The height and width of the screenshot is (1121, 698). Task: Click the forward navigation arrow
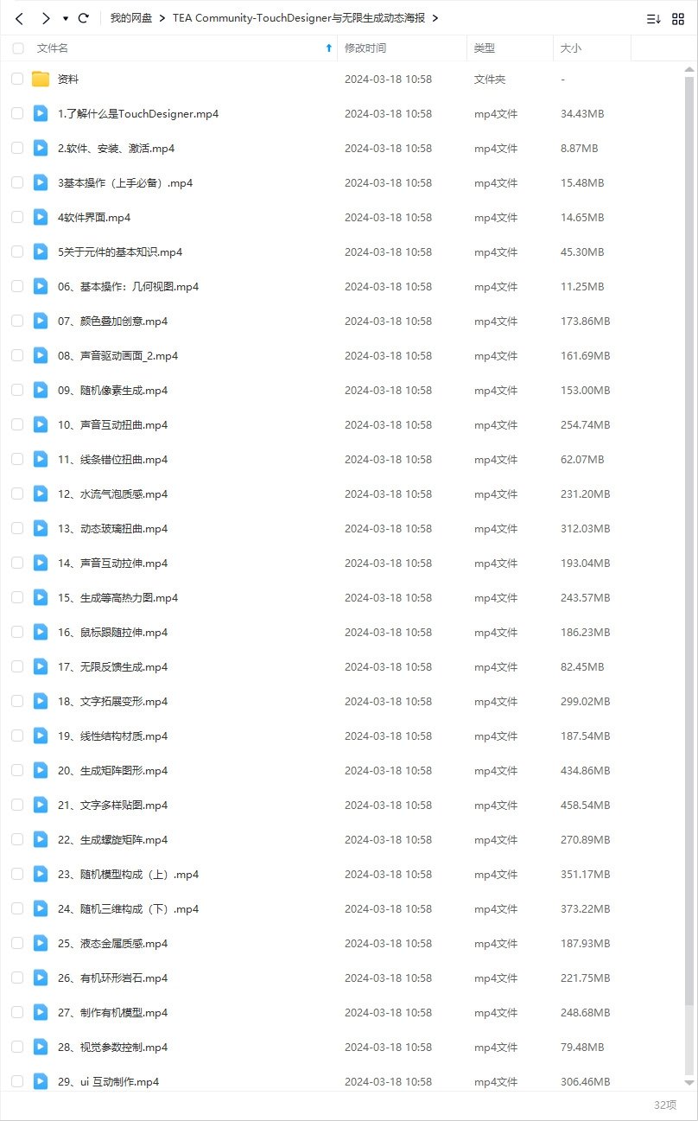46,18
